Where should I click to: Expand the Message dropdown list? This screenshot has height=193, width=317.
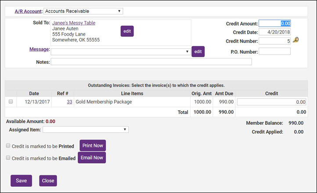pyautogui.click(x=120, y=51)
